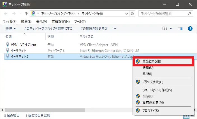Expand the address bar history dropdown
Screen dimensions: 197x119
click(x=127, y=13)
